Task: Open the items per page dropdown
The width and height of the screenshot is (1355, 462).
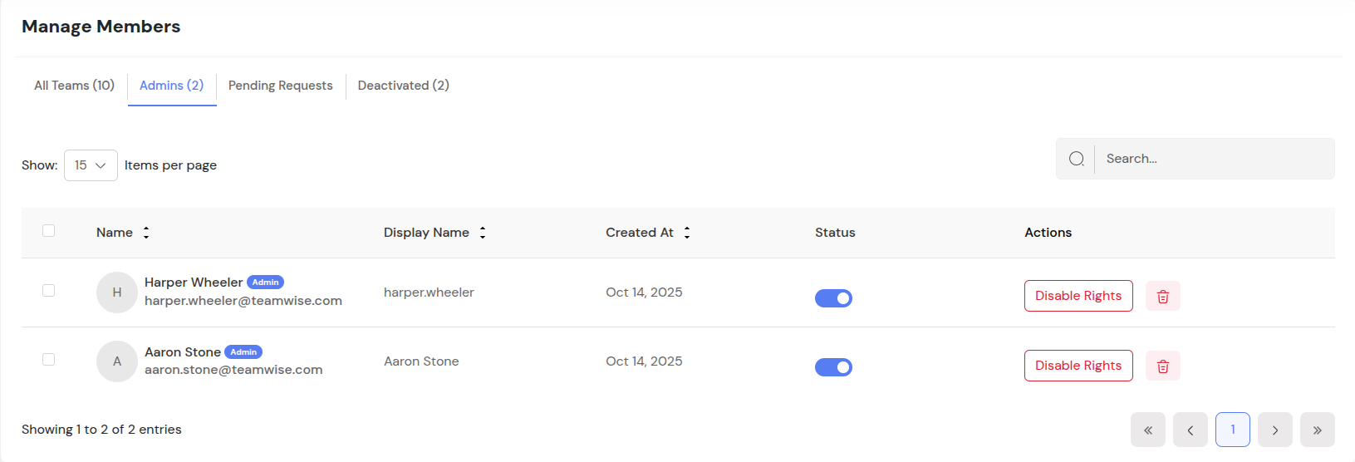Action: 91,165
